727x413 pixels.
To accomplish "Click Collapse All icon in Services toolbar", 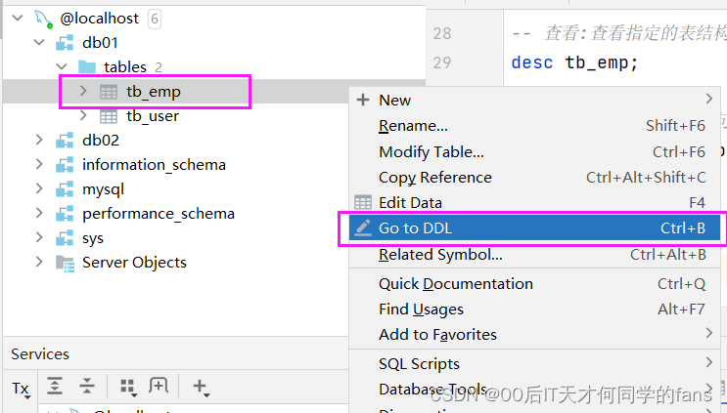I will 87,386.
